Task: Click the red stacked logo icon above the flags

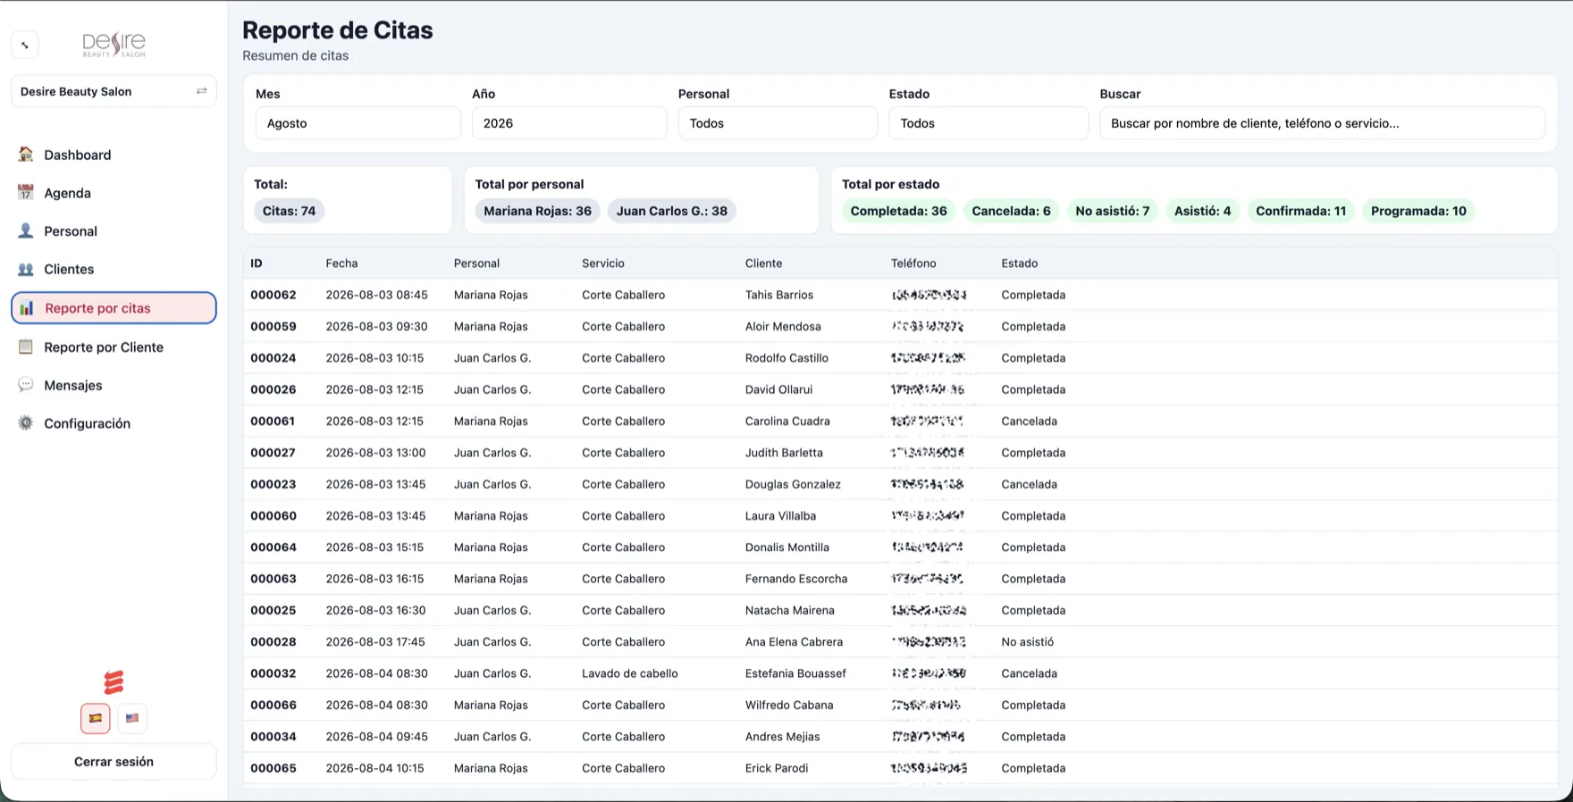Action: (114, 682)
